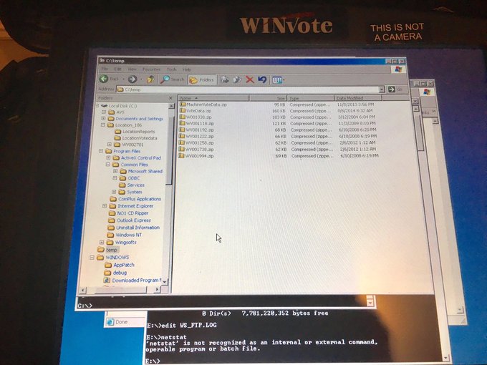The image size is (487, 365).
Task: Collapse the Location_186 folder node
Action: [103, 125]
